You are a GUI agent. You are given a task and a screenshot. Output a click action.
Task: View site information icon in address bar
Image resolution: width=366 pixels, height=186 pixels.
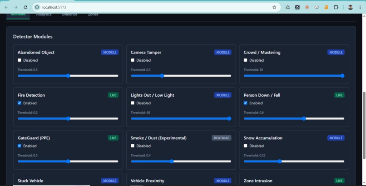37,7
